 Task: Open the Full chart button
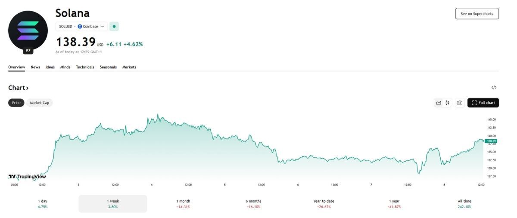[483, 103]
